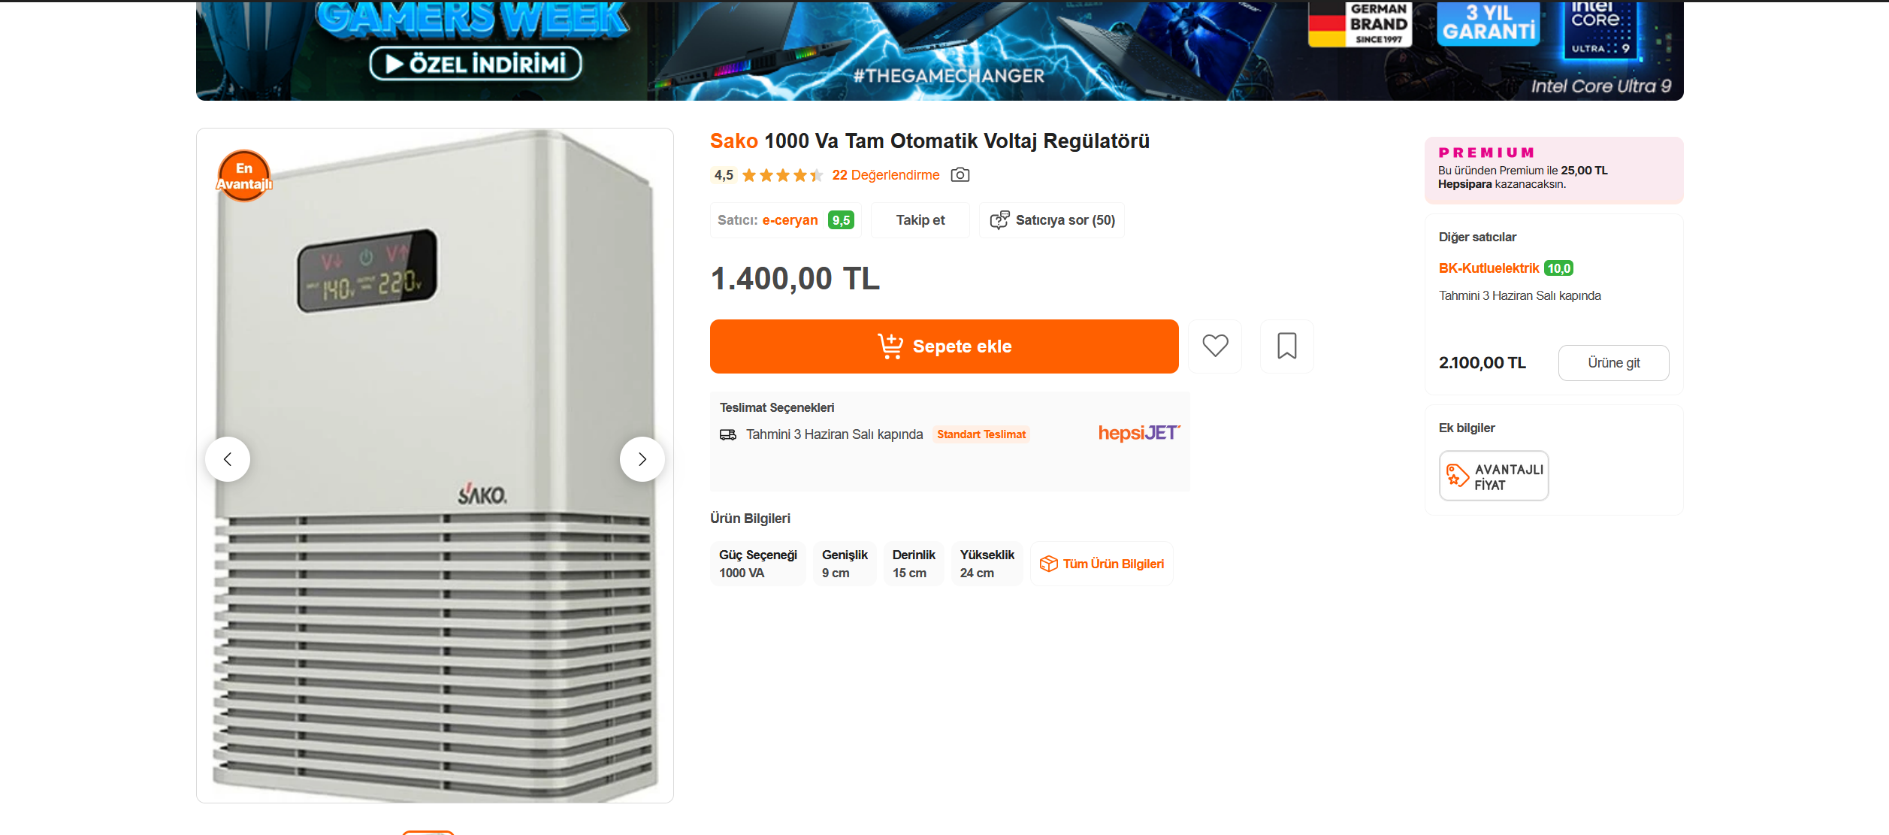
Task: Expand Tüm Ürün Bilgileri details
Action: point(1102,564)
